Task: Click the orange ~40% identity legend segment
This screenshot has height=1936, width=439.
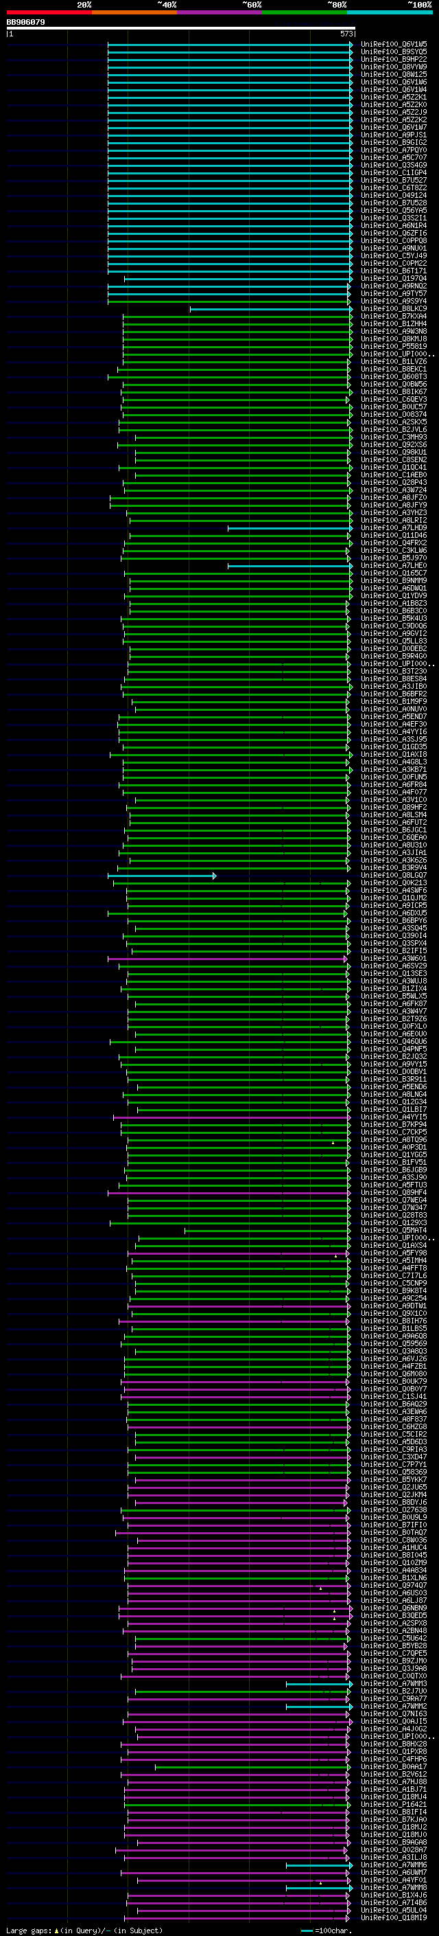Action: click(135, 12)
